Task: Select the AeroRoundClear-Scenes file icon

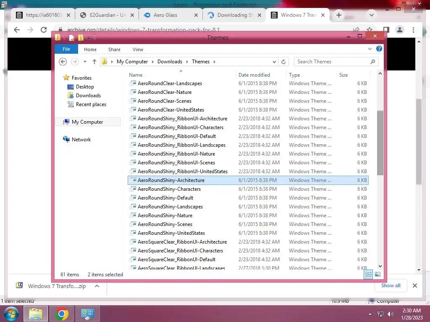Action: pyautogui.click(x=133, y=101)
